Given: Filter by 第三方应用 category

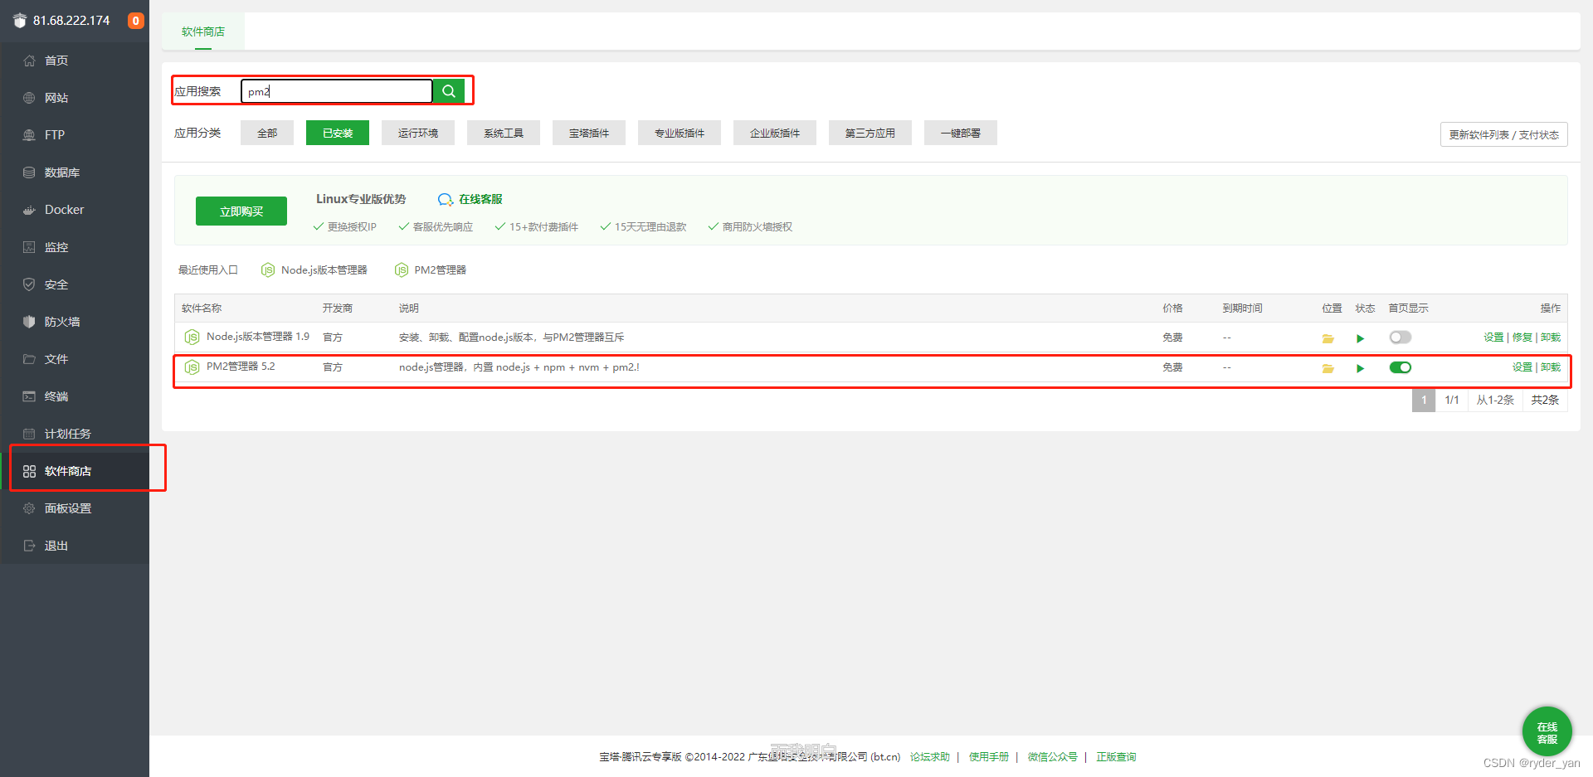Looking at the screenshot, I should click(870, 133).
